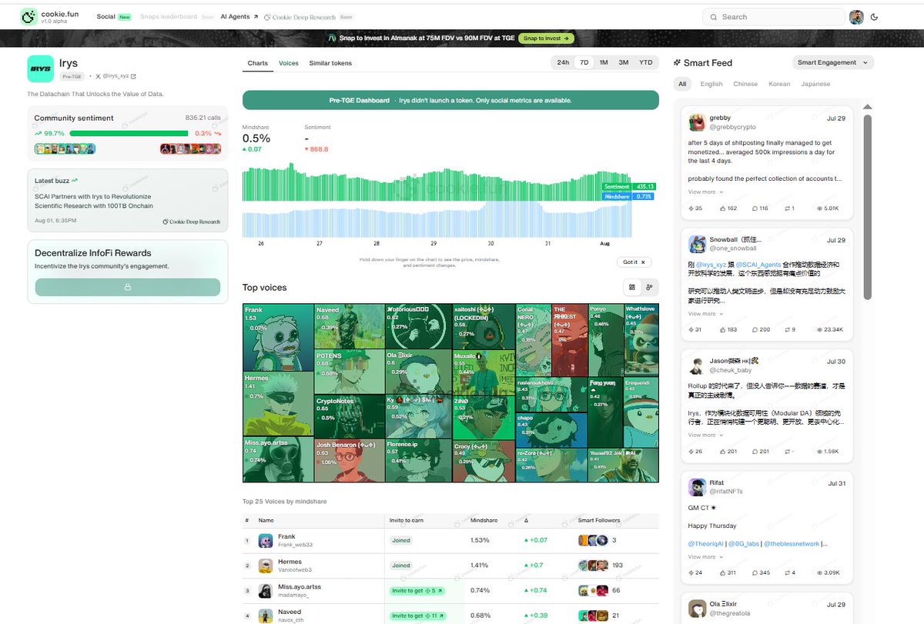Click grebby's avatar in Smart Feed
The image size is (924, 624).
point(697,122)
